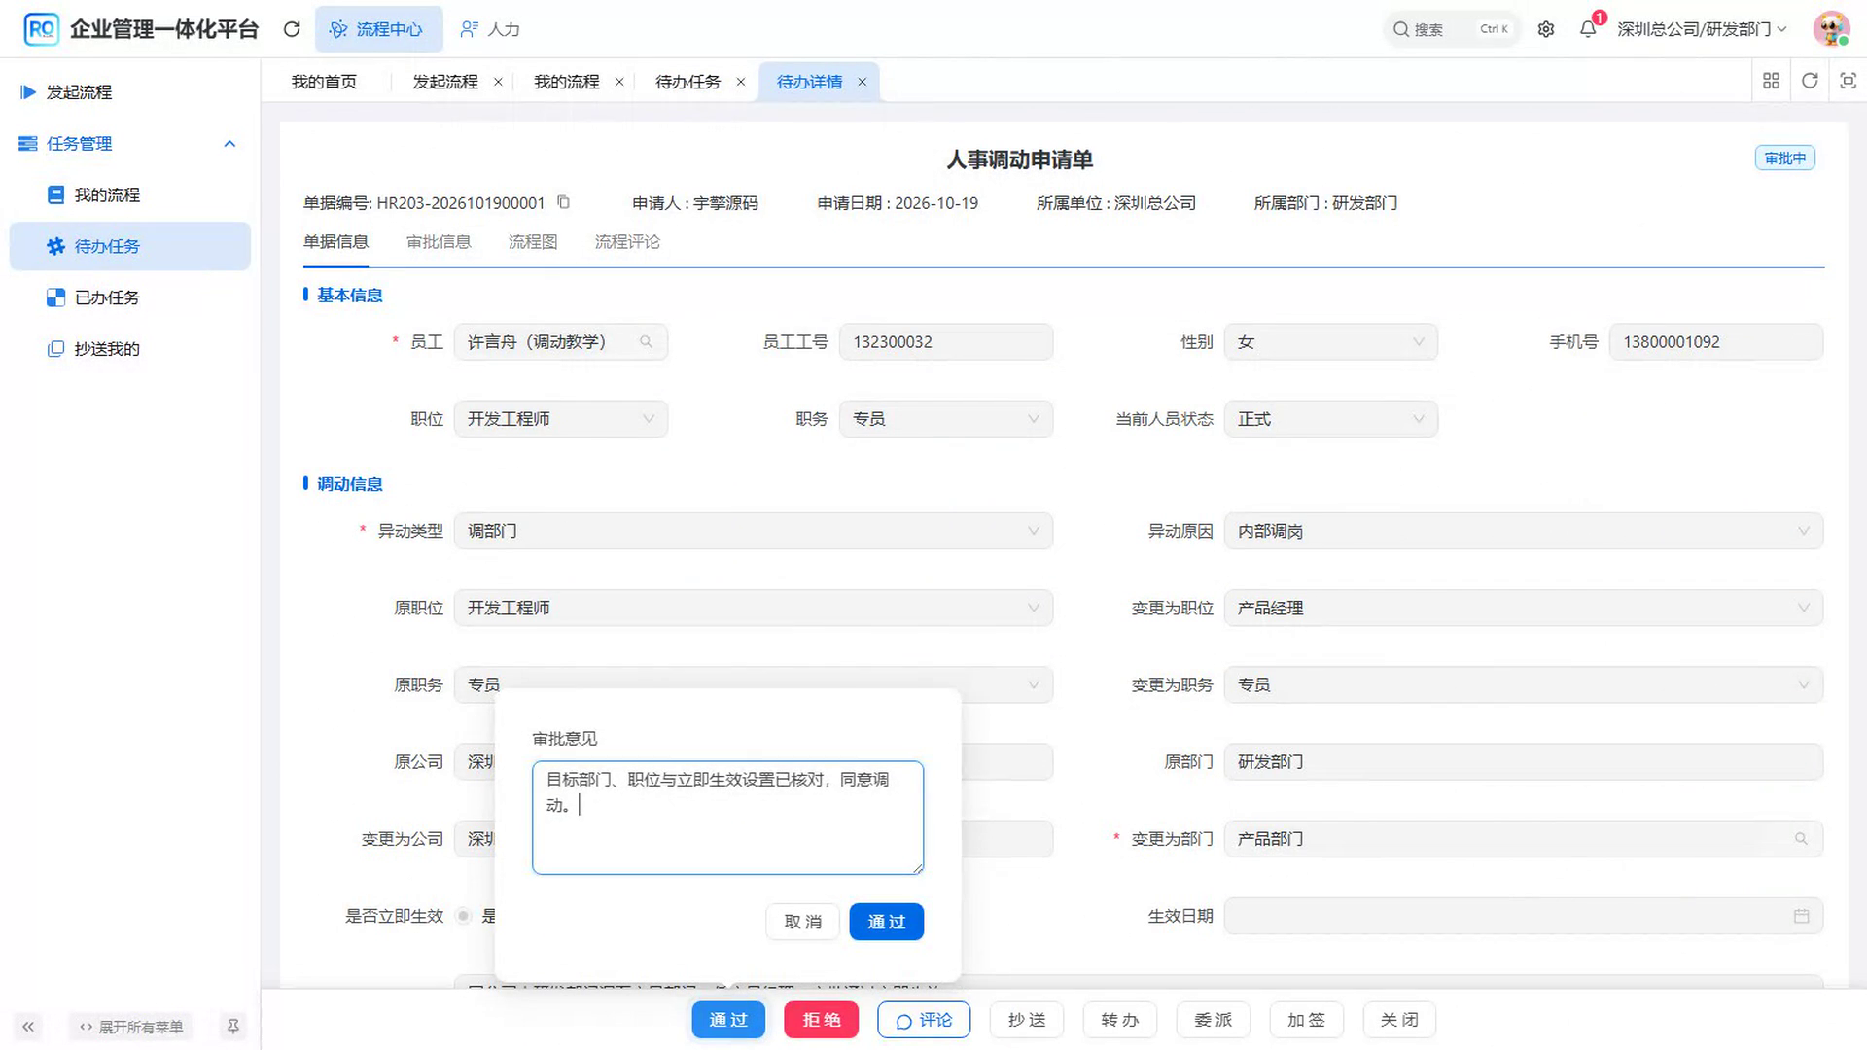Click the 转办 button
The height and width of the screenshot is (1050, 1867).
tap(1119, 1020)
